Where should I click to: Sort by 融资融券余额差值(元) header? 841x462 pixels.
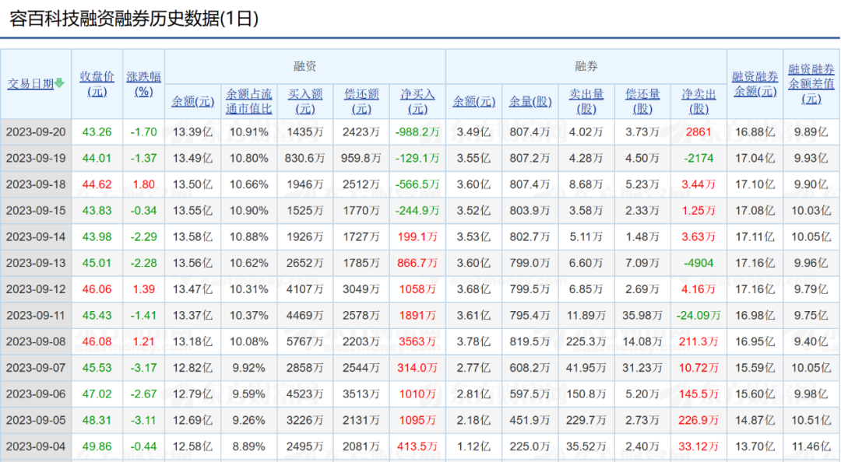811,83
